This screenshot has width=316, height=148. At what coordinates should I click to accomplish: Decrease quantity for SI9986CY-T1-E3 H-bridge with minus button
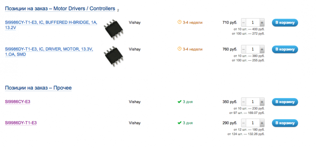243,23
